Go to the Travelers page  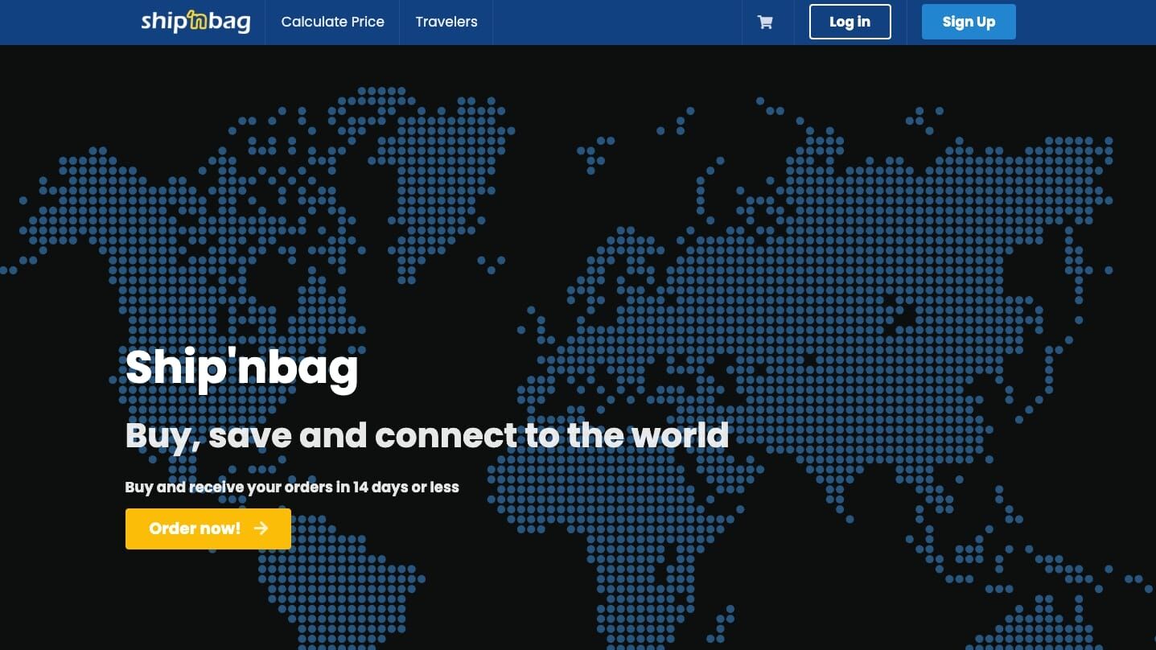446,22
